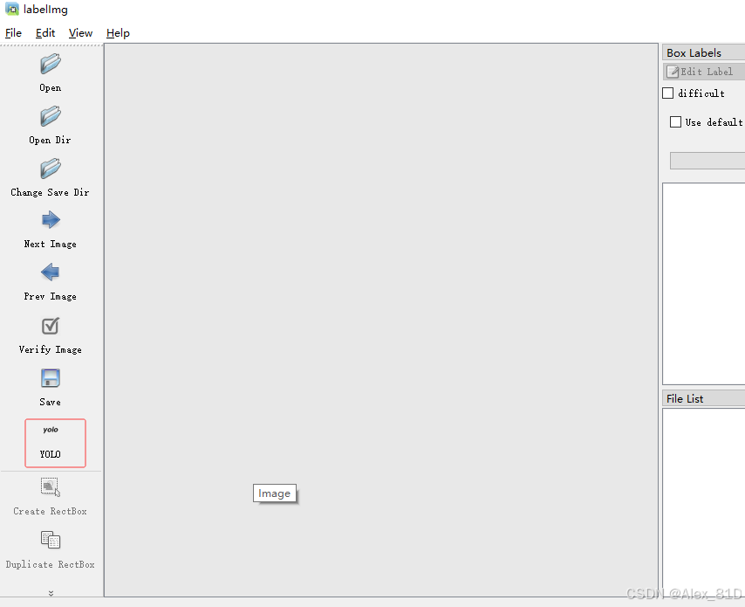Viewport: 745px width, 607px height.
Task: Click the Verify Image checkmark icon
Action: (51, 326)
